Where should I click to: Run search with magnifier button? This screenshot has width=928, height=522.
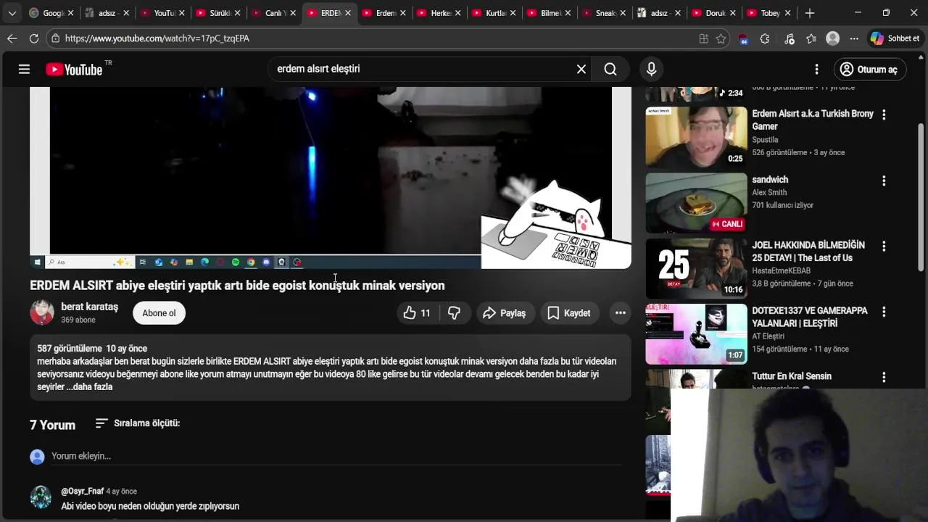pyautogui.click(x=610, y=69)
